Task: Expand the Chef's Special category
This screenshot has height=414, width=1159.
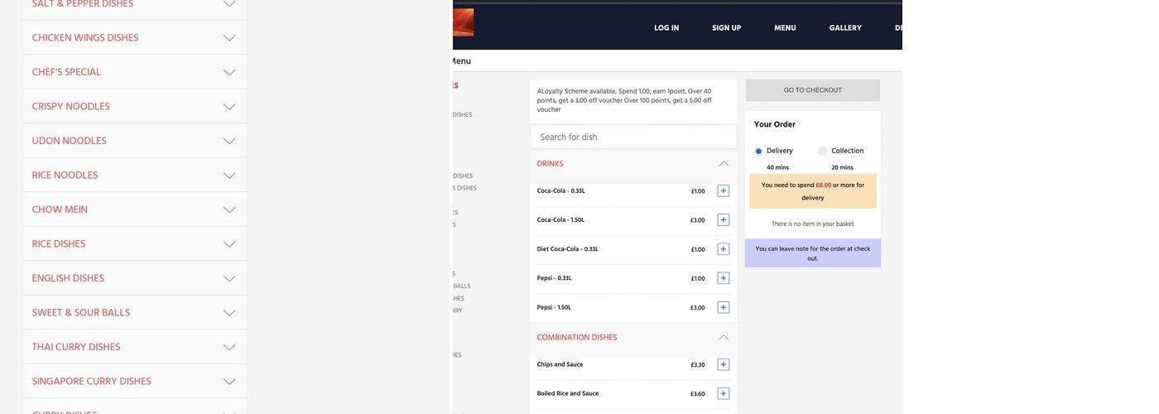Action: [x=229, y=73]
